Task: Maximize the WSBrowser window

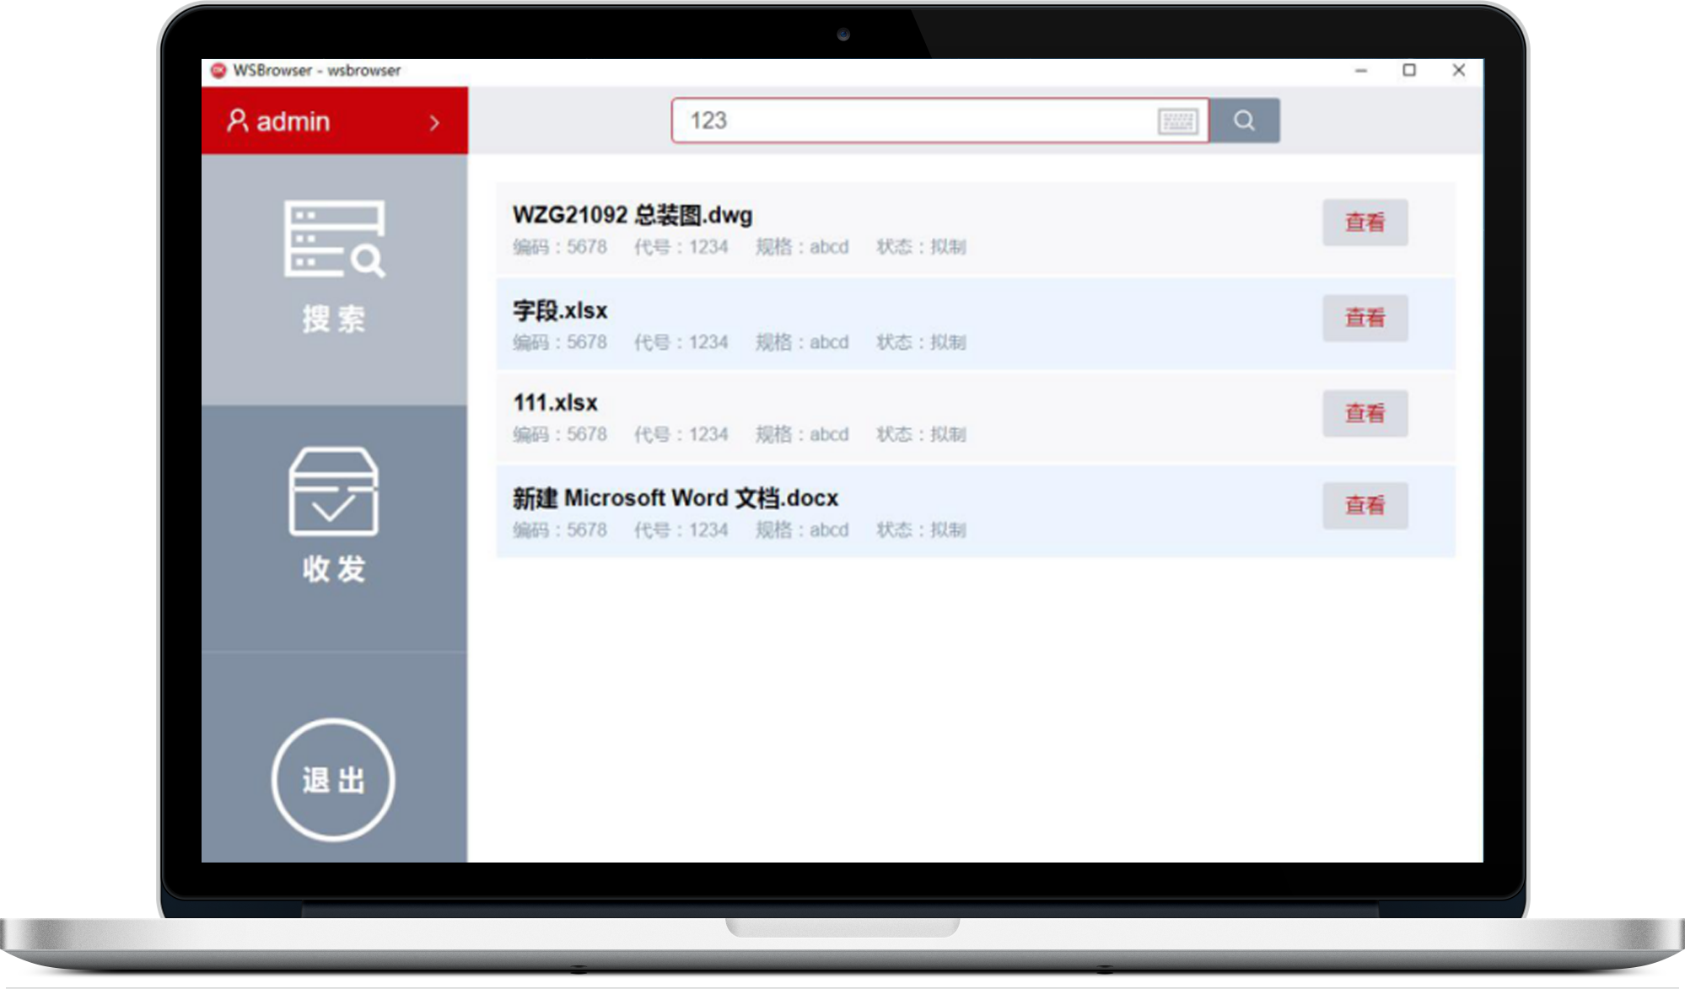Action: point(1409,70)
